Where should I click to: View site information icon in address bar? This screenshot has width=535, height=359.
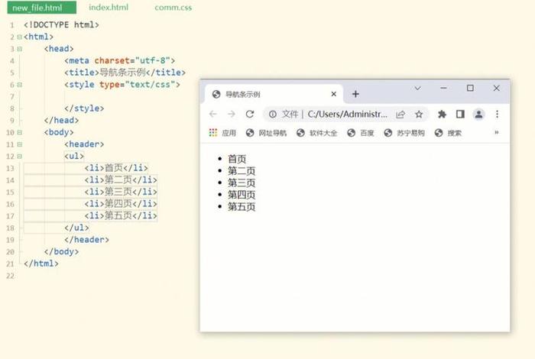point(273,115)
